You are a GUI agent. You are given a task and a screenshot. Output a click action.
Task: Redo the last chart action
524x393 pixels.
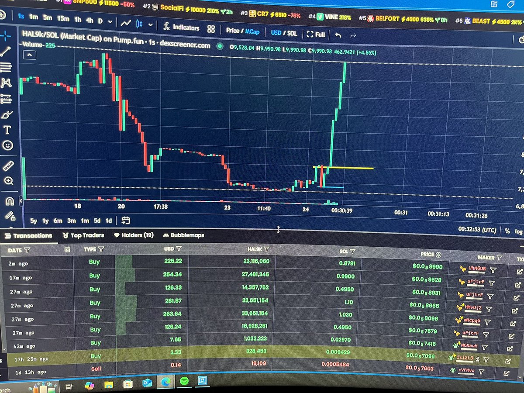pos(353,36)
